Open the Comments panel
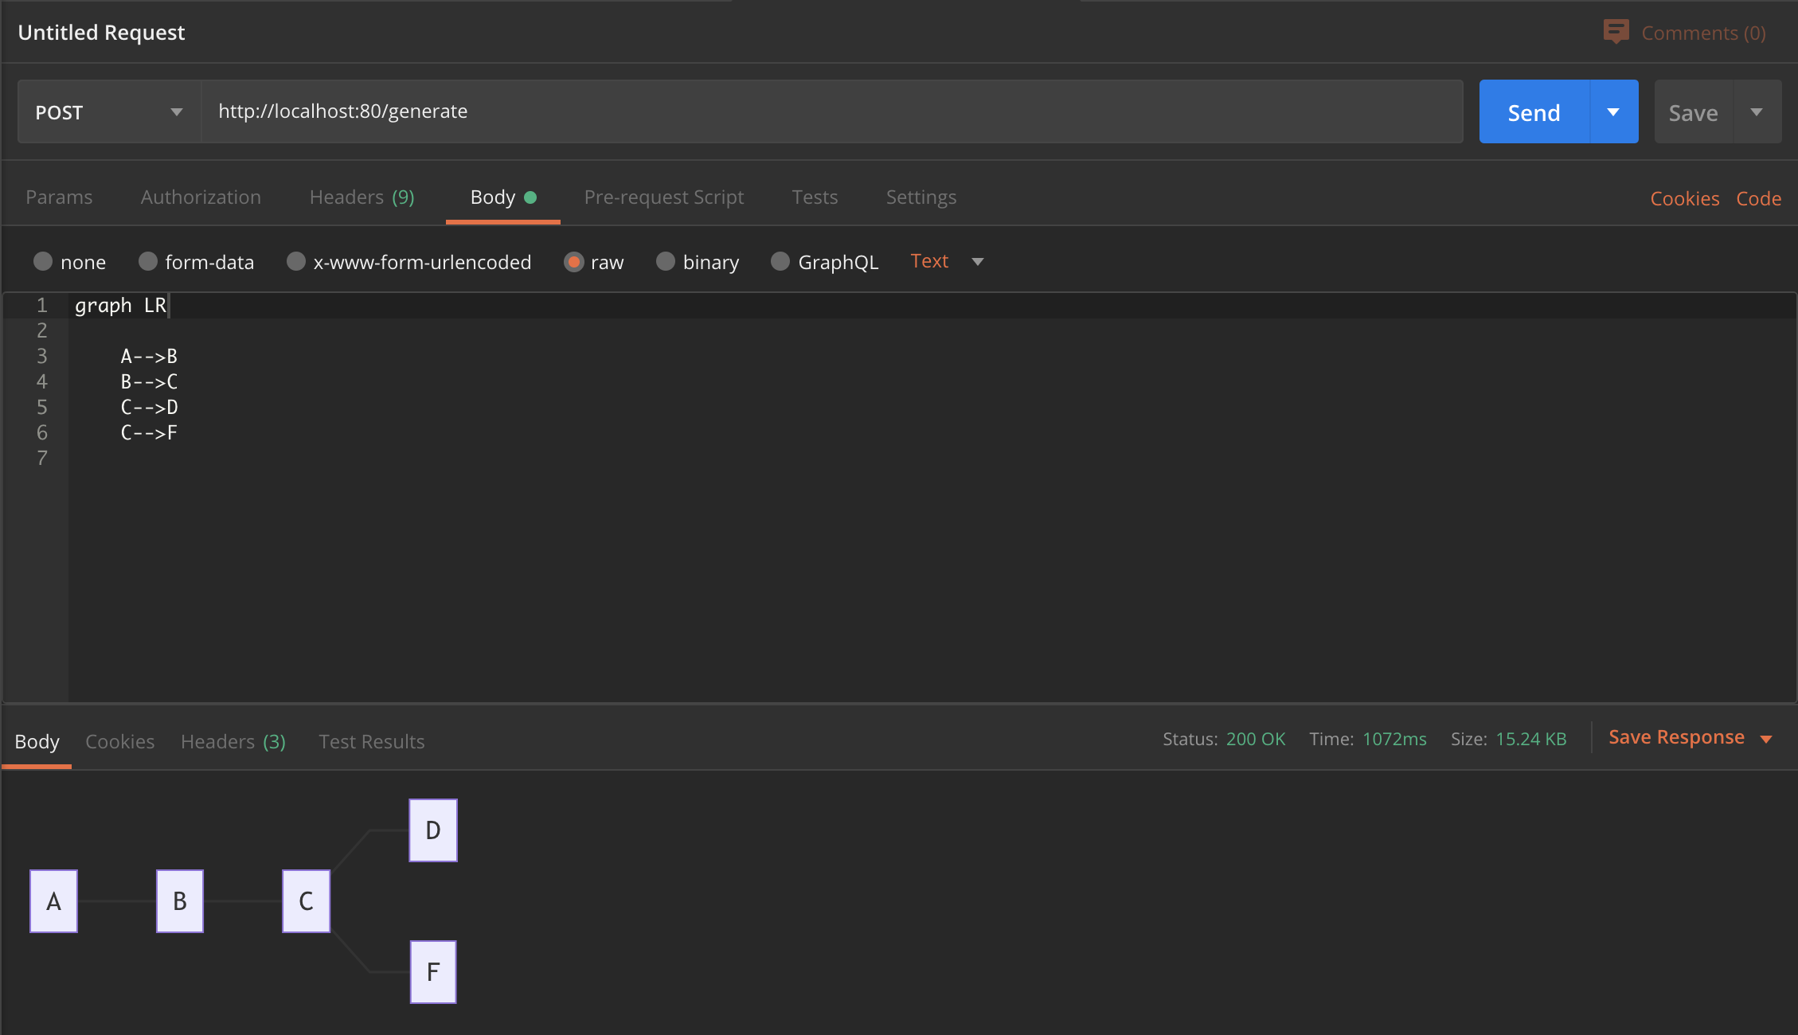Image resolution: width=1798 pixels, height=1035 pixels. pyautogui.click(x=1685, y=33)
